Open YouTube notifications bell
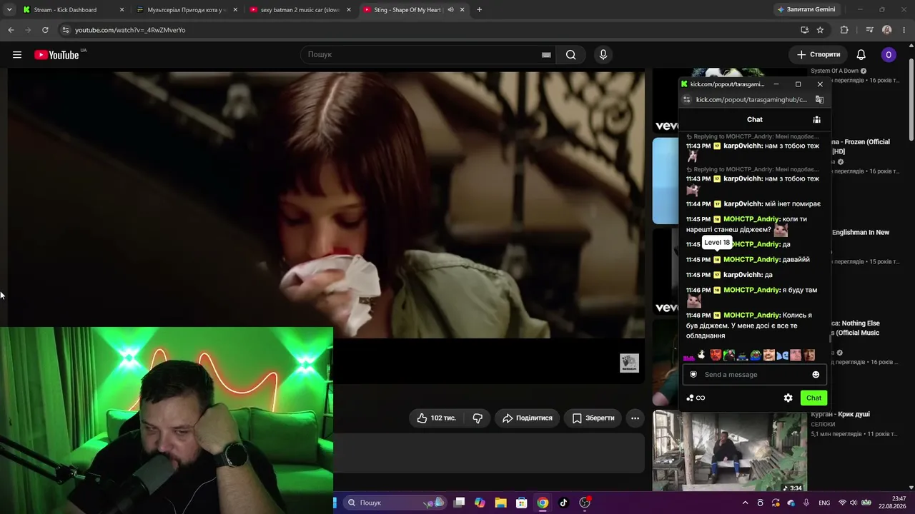 pyautogui.click(x=861, y=55)
